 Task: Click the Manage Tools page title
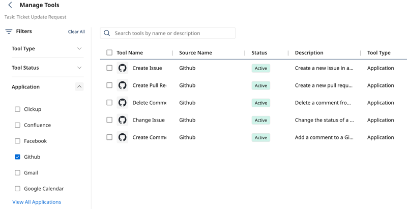click(40, 5)
